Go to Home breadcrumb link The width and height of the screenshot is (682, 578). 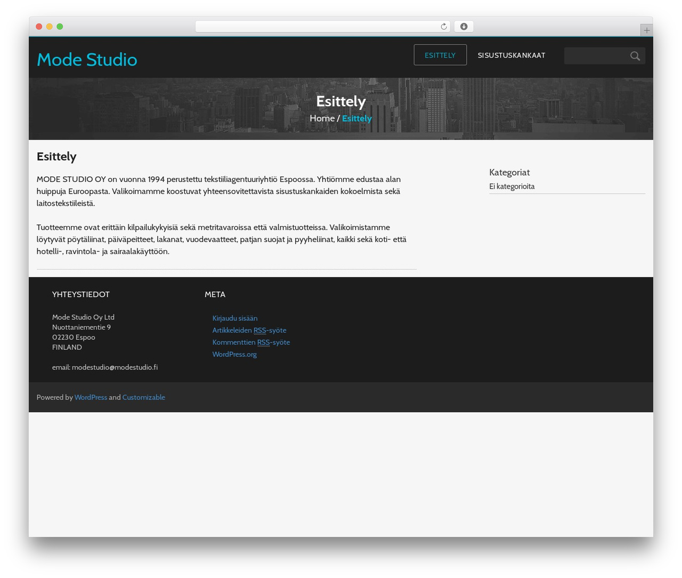[x=322, y=118]
